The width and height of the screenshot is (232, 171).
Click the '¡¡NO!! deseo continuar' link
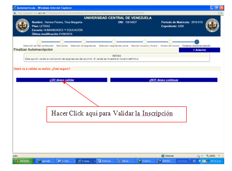coord(163,80)
